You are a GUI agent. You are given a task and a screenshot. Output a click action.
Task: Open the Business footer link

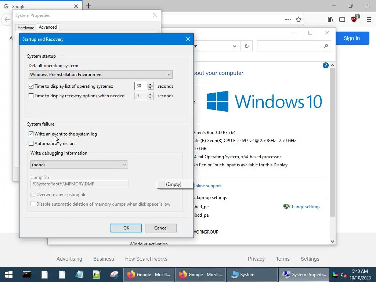104,259
